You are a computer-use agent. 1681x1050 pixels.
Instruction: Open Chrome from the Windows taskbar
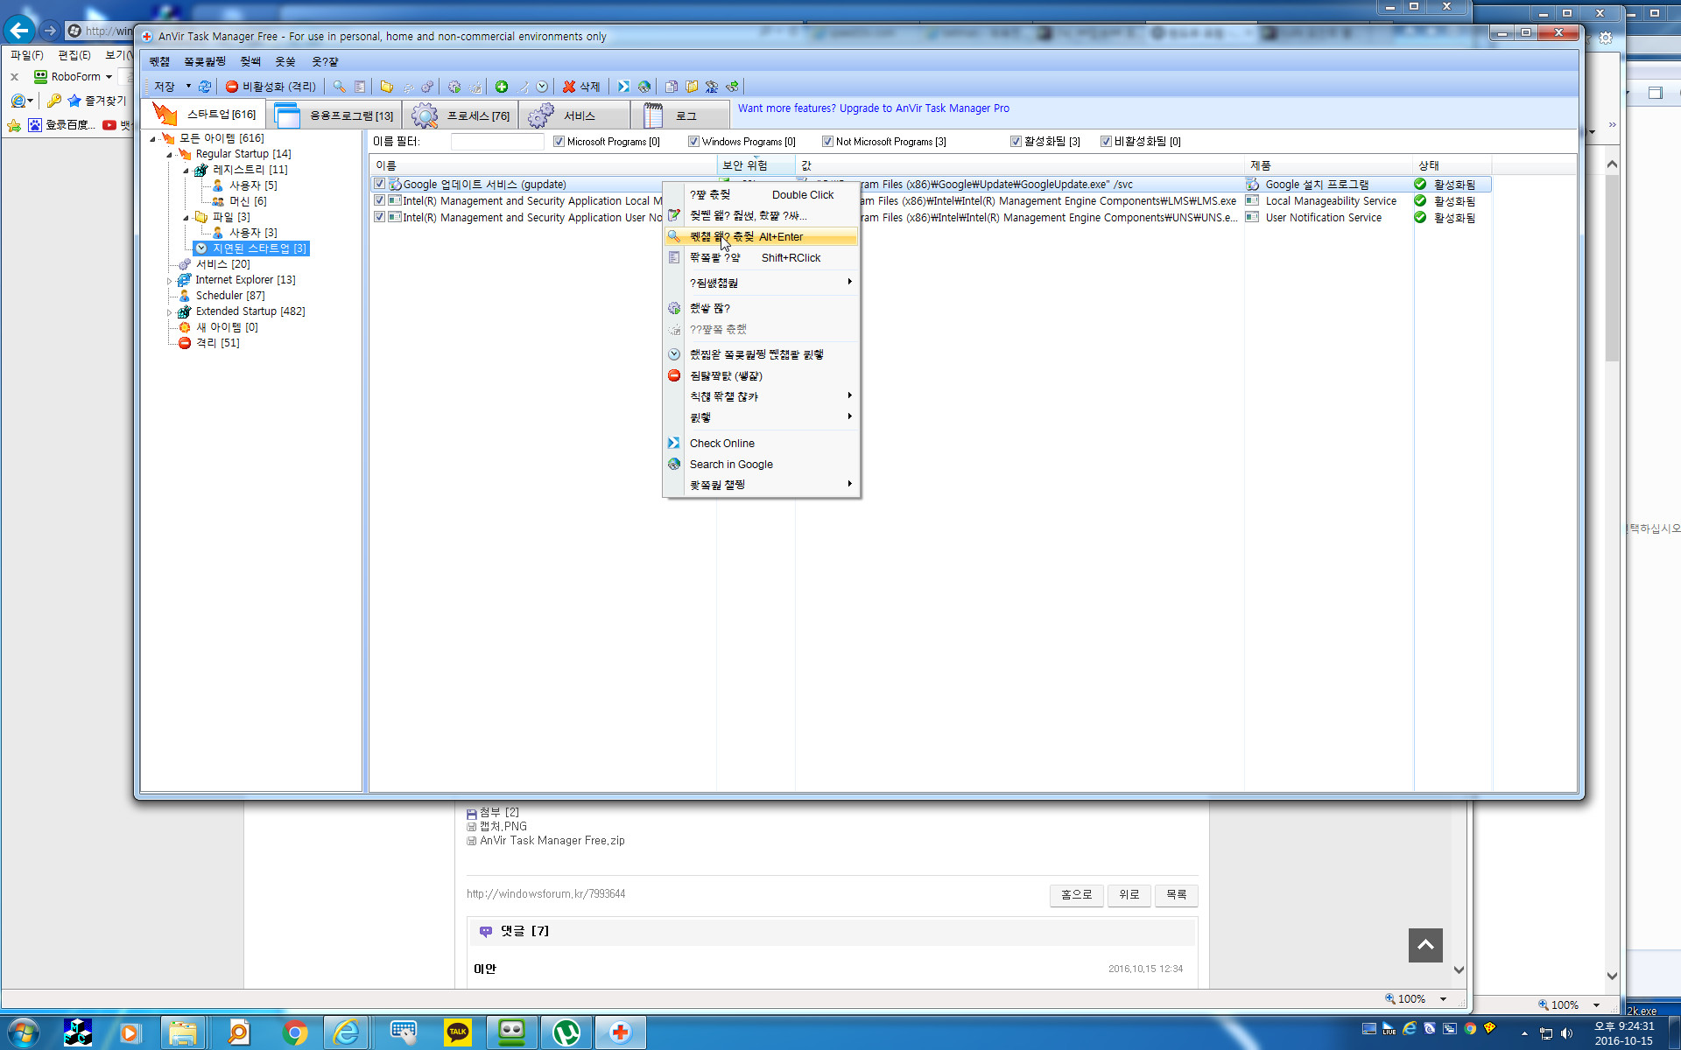295,1033
